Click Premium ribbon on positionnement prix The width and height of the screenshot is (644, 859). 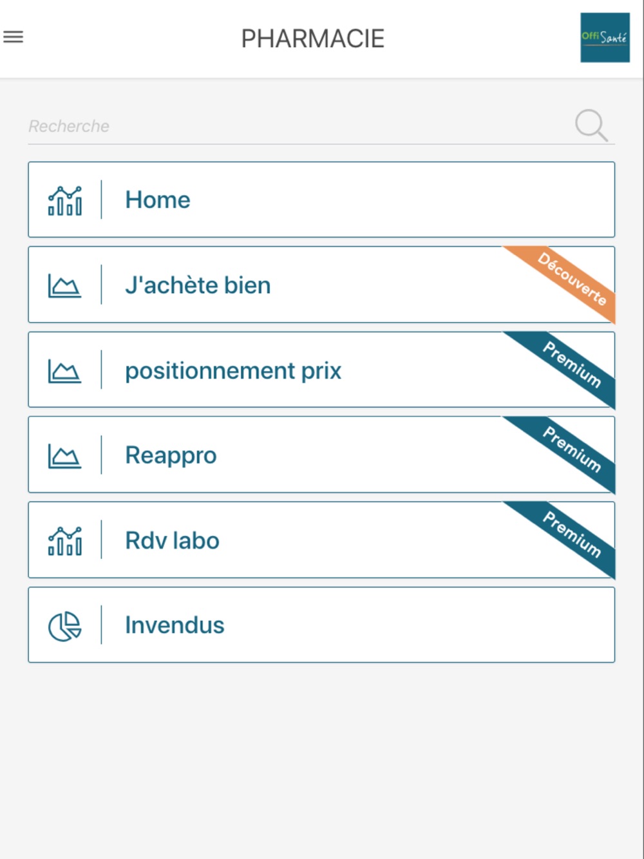click(x=572, y=365)
